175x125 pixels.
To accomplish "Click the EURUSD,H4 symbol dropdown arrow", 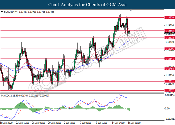I will (x=2, y=12).
